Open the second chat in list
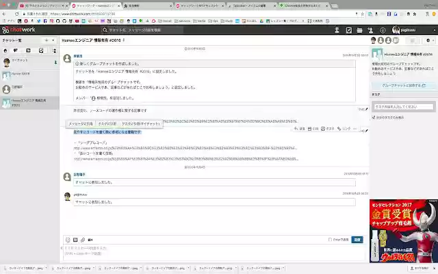Viewport: 438px width, 274px height. tap(29, 76)
